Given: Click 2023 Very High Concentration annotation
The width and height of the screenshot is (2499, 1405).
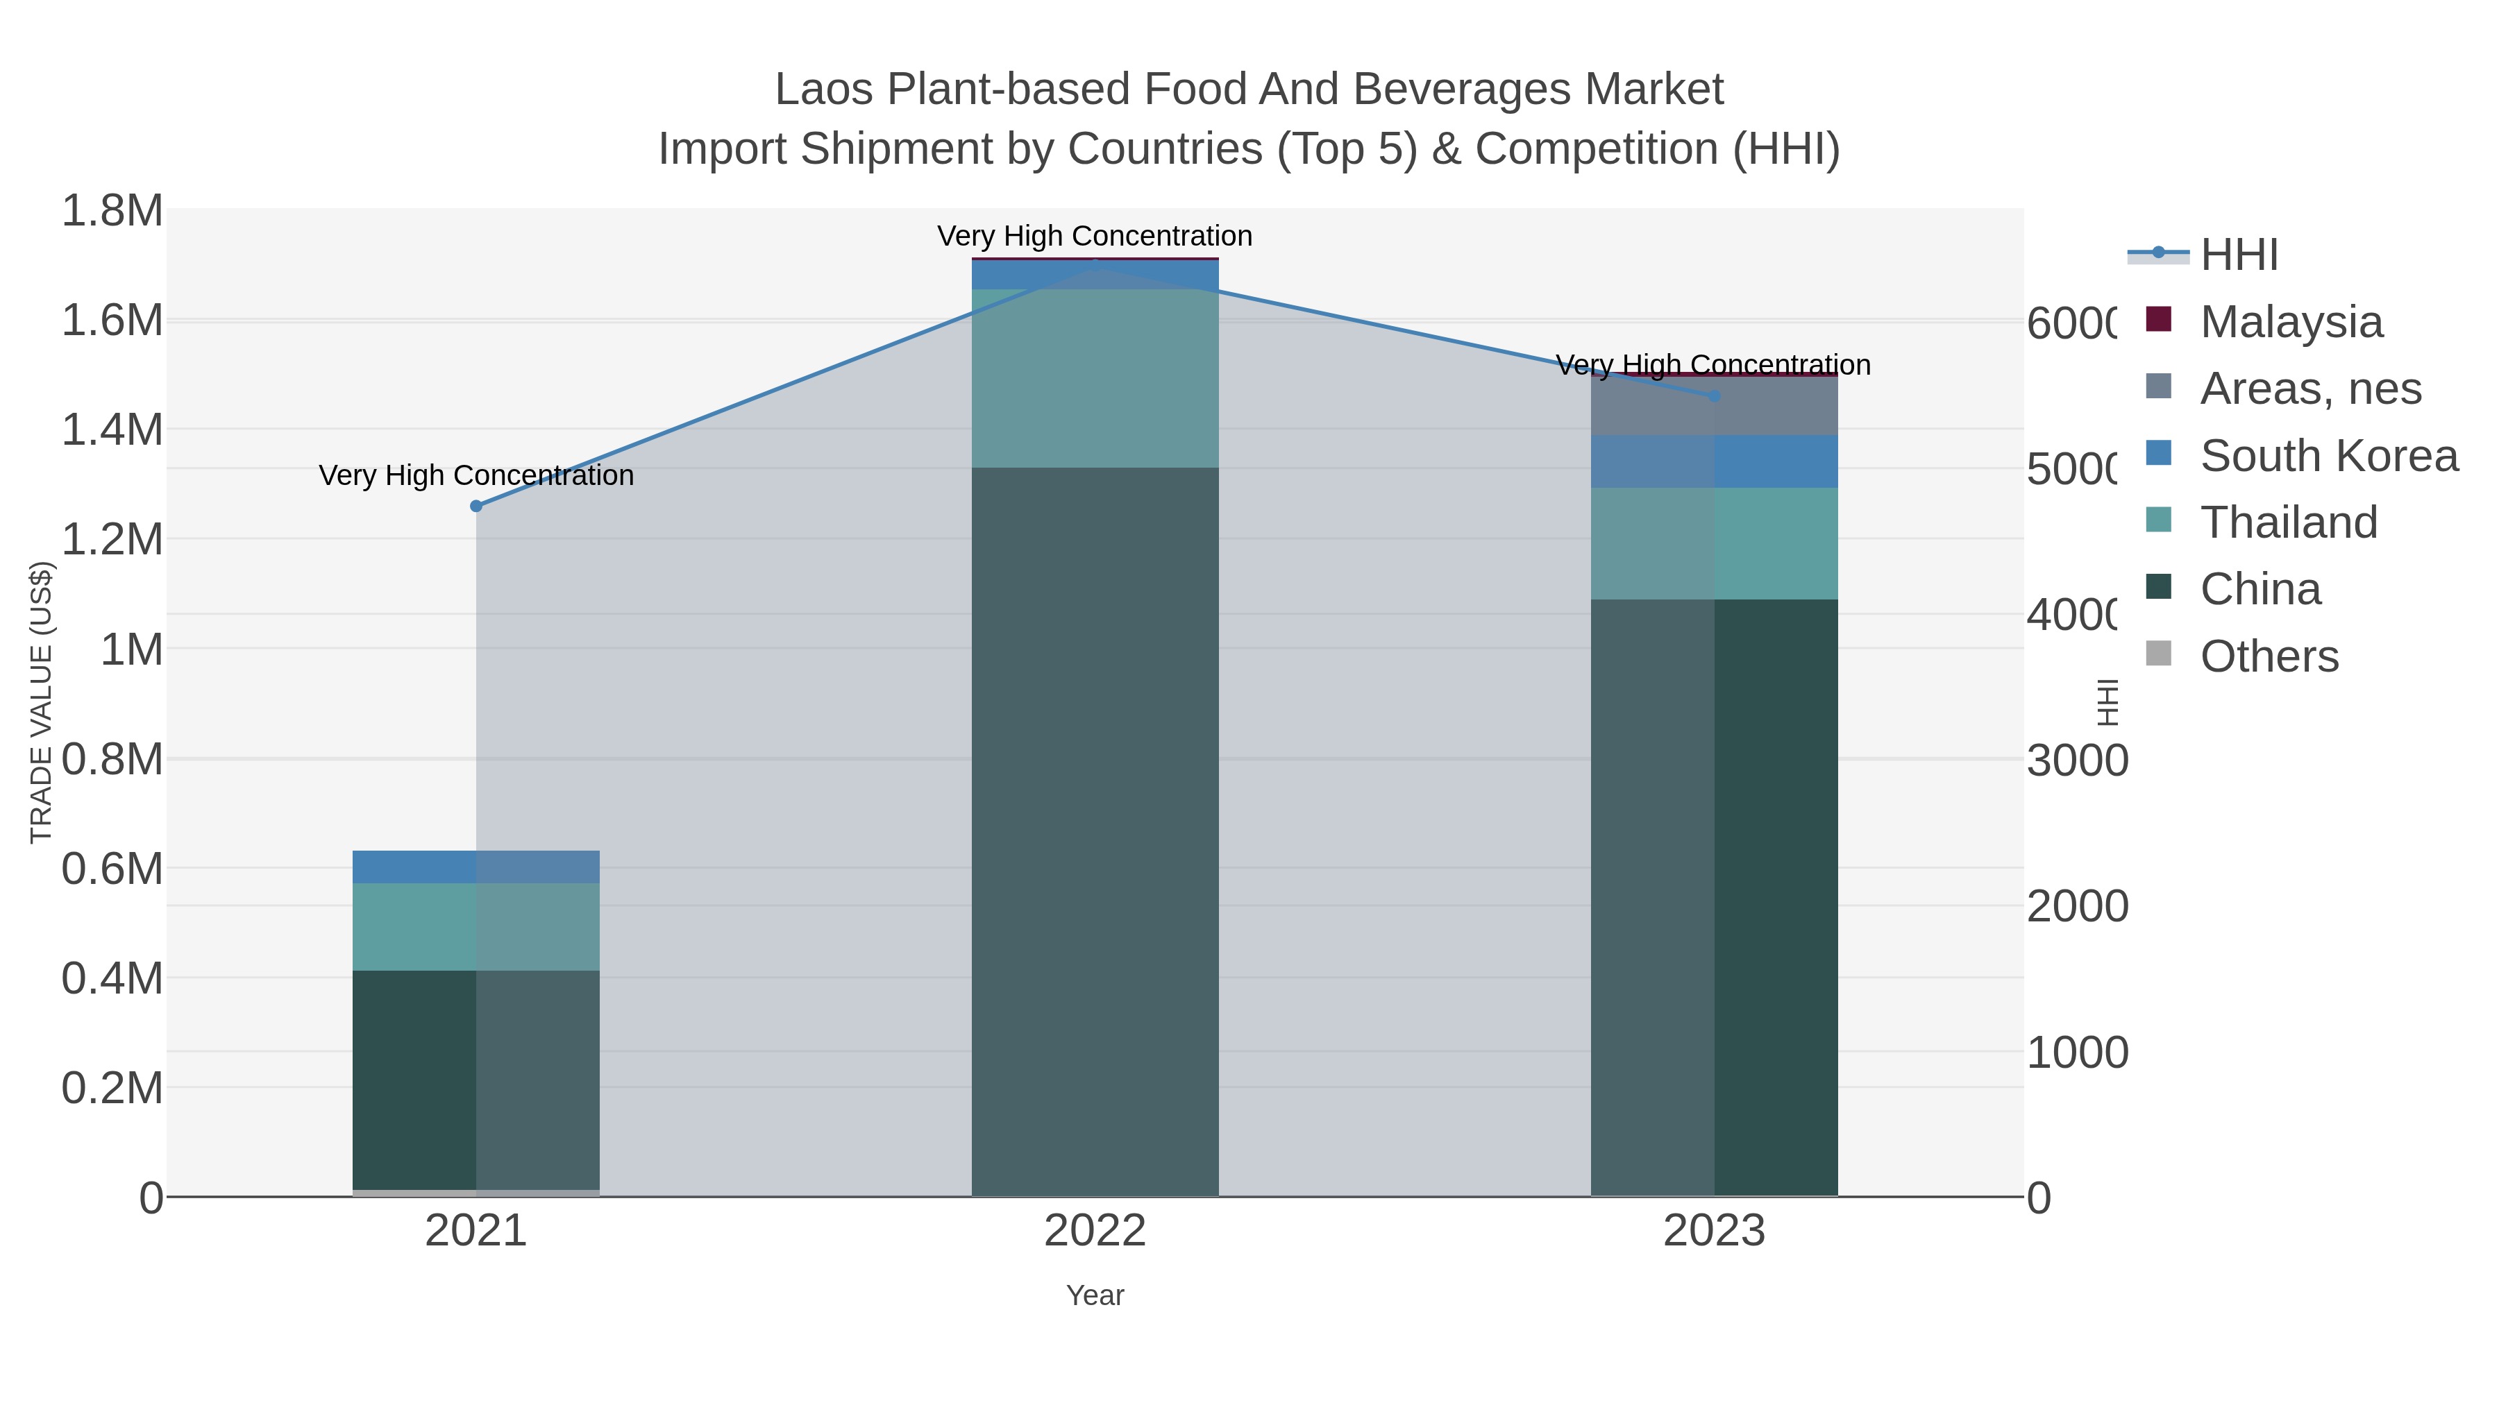Looking at the screenshot, I should click(x=1713, y=364).
